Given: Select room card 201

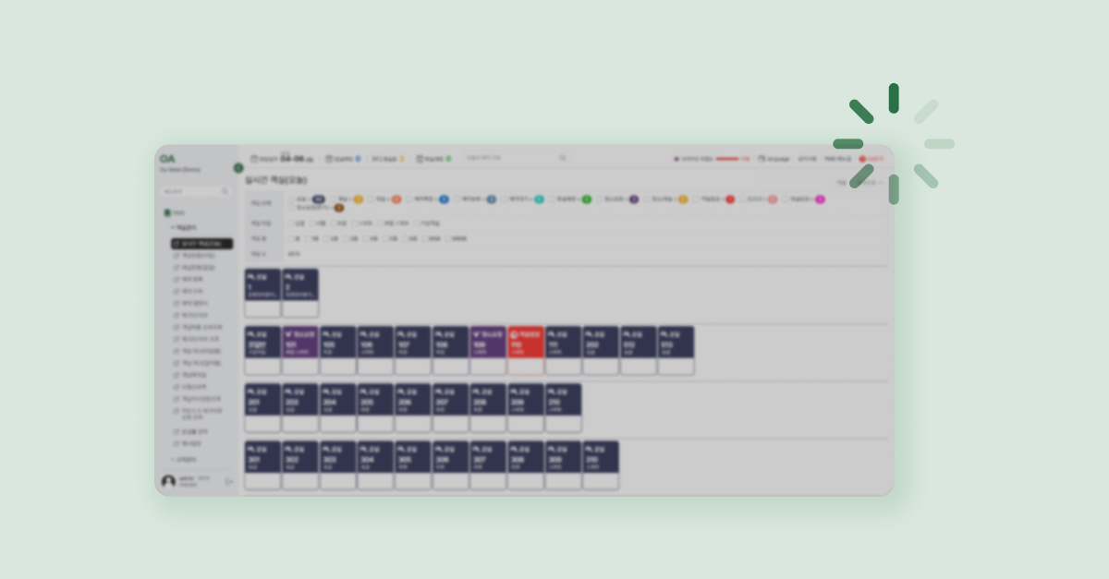Looking at the screenshot, I should 262,408.
